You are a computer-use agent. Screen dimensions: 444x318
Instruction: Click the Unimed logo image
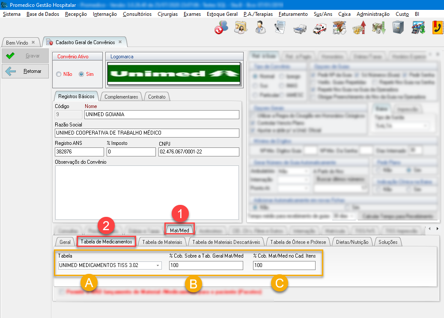pyautogui.click(x=174, y=74)
